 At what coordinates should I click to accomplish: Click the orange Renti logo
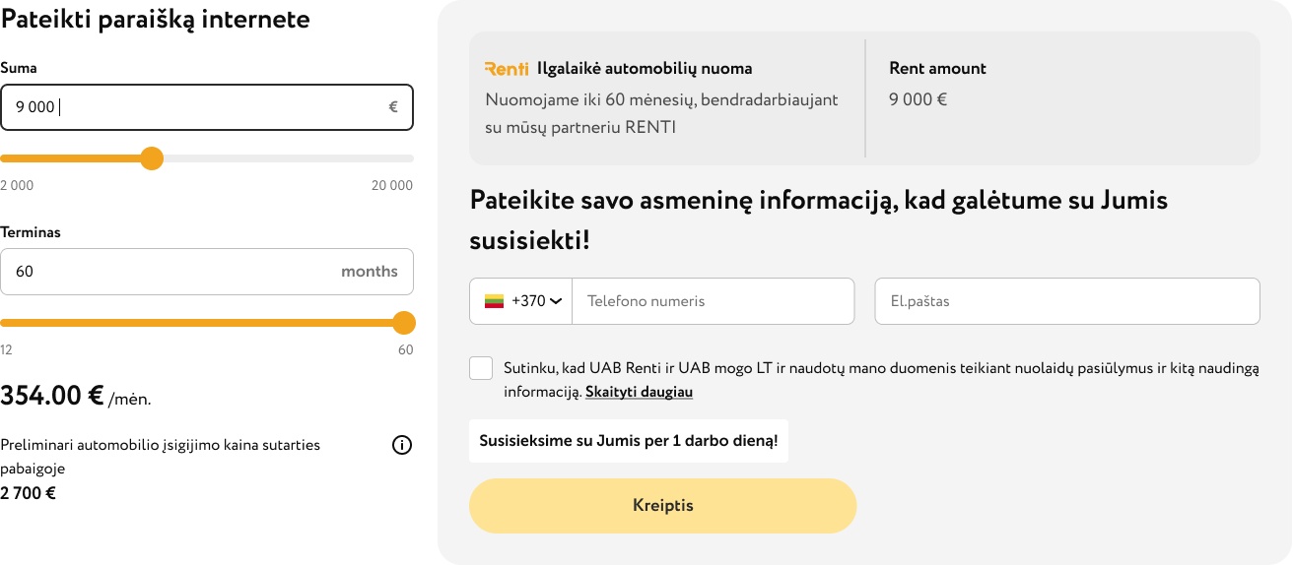507,69
